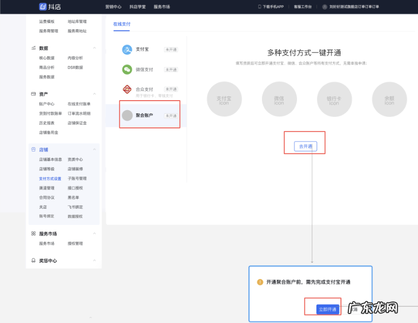This screenshot has height=323, width=418.
Task: Click the 奖惩中心 section medal icon
Action: pos(34,261)
